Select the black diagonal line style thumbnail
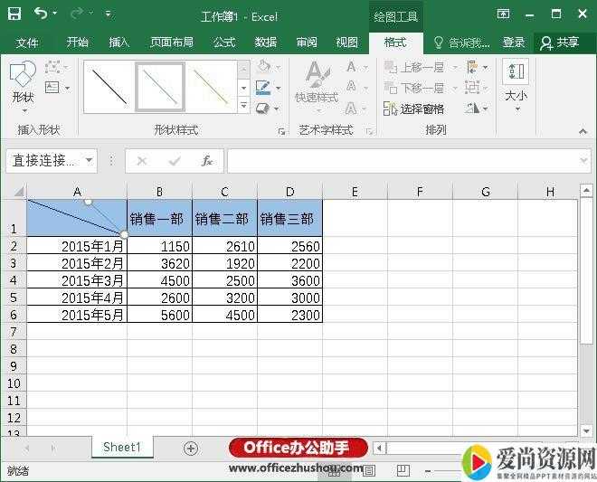The image size is (597, 482). click(x=109, y=87)
